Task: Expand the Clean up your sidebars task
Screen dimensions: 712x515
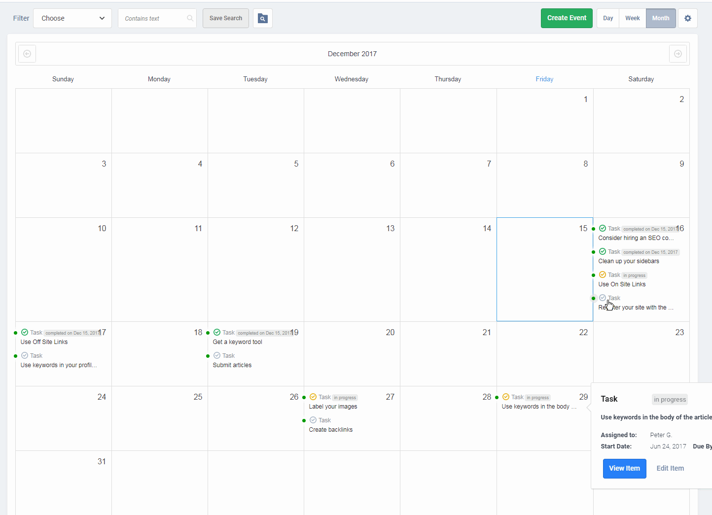Action: [629, 261]
